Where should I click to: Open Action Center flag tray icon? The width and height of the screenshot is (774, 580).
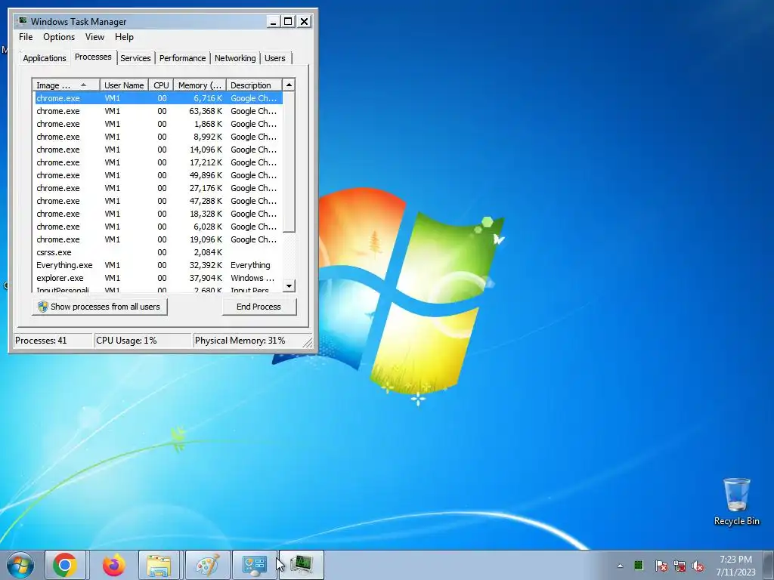(661, 565)
